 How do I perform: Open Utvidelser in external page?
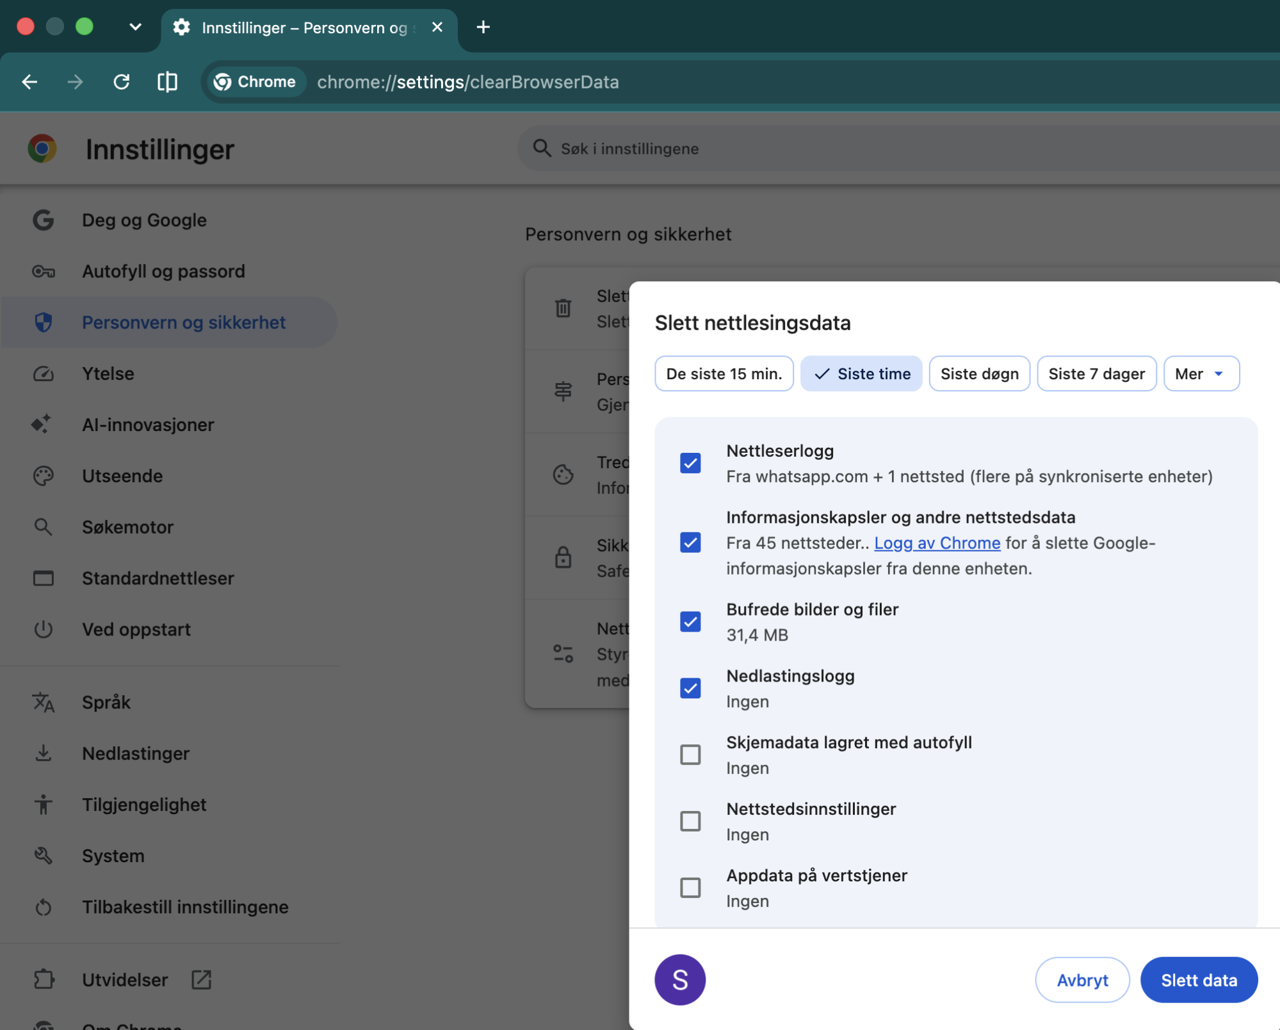coord(201,979)
